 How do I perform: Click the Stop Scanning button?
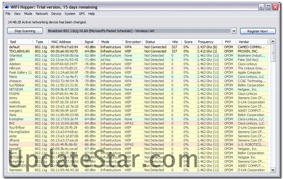[x=25, y=31]
